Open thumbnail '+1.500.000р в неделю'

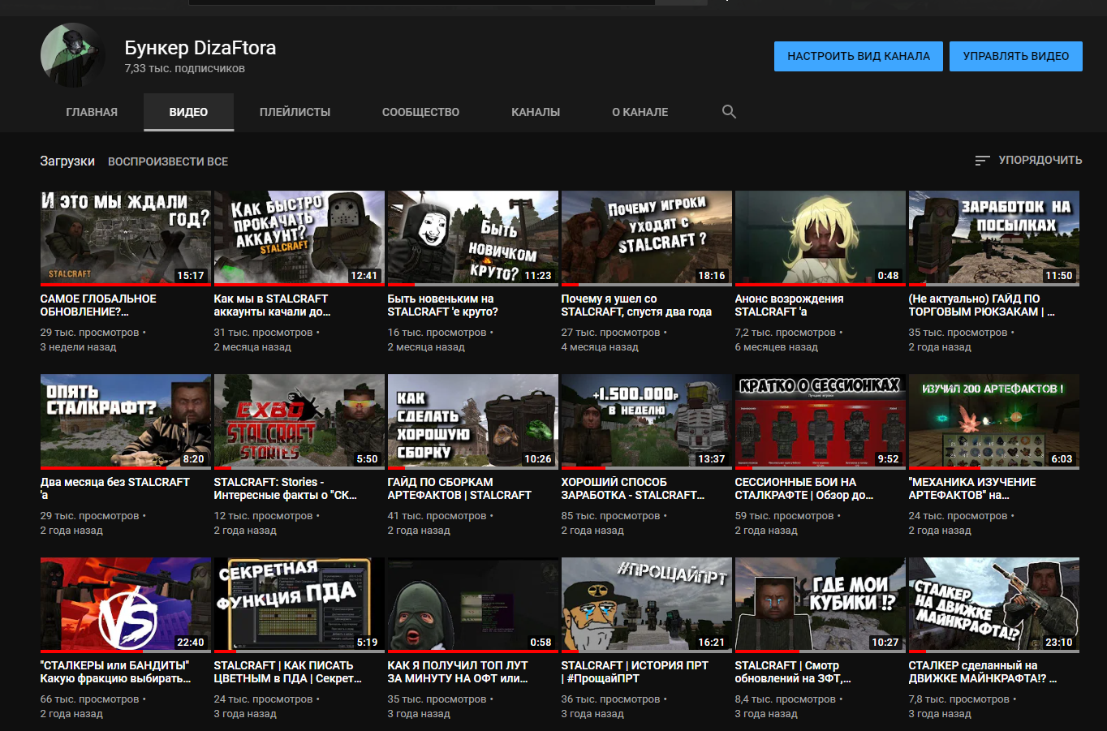click(x=647, y=422)
